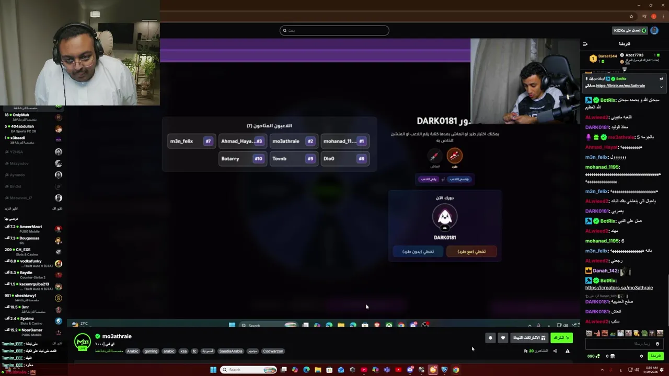Open x3baadi channel in sidebar

(x=32, y=140)
